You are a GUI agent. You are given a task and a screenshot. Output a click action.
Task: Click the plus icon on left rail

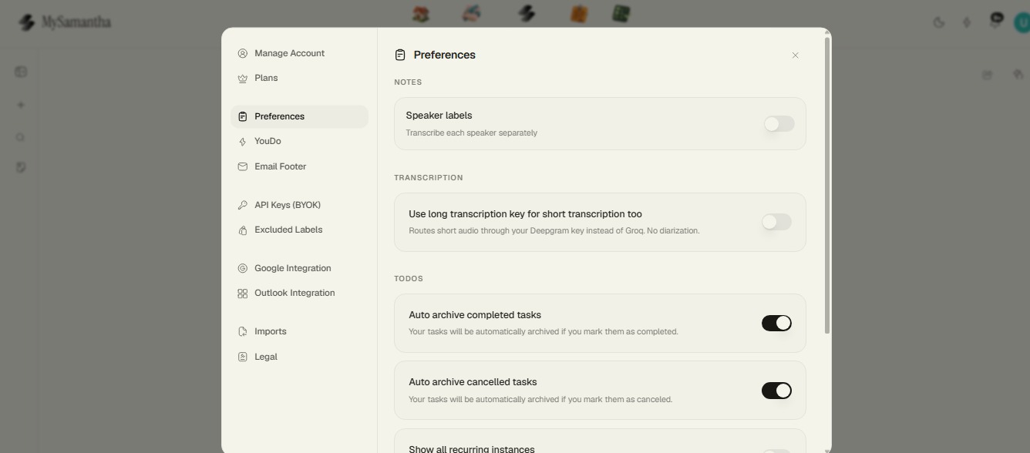[x=21, y=105]
